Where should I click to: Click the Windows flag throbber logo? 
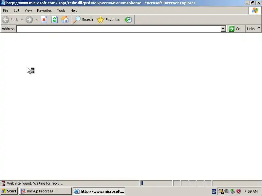tap(255, 10)
